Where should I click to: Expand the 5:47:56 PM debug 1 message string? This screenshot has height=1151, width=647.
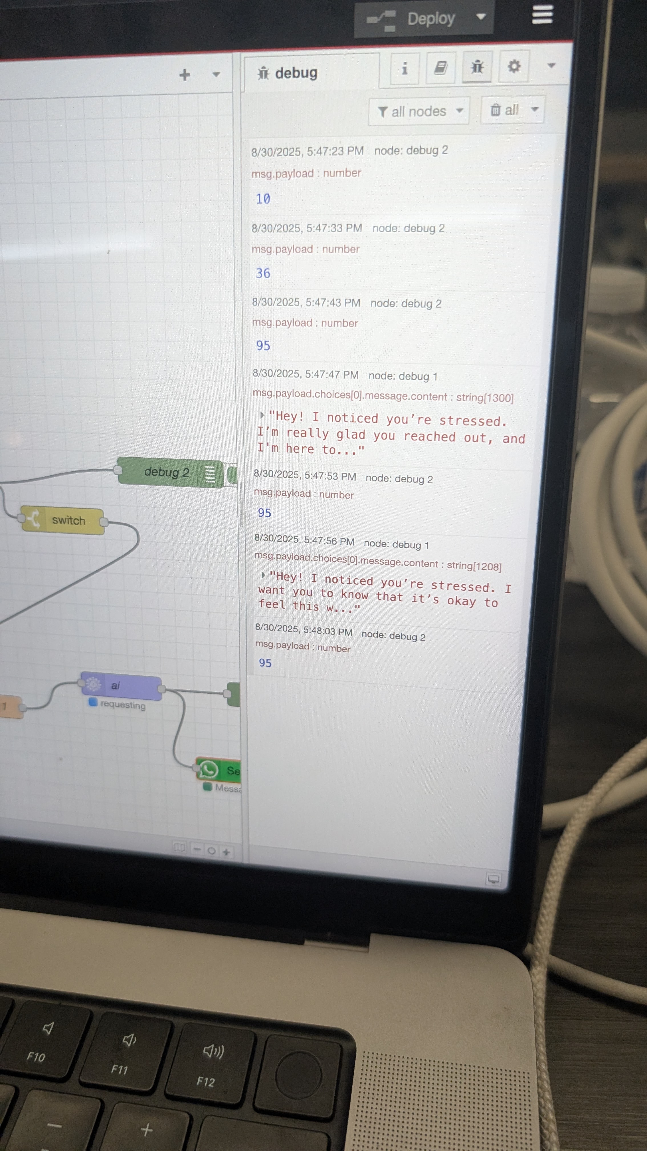click(x=263, y=575)
